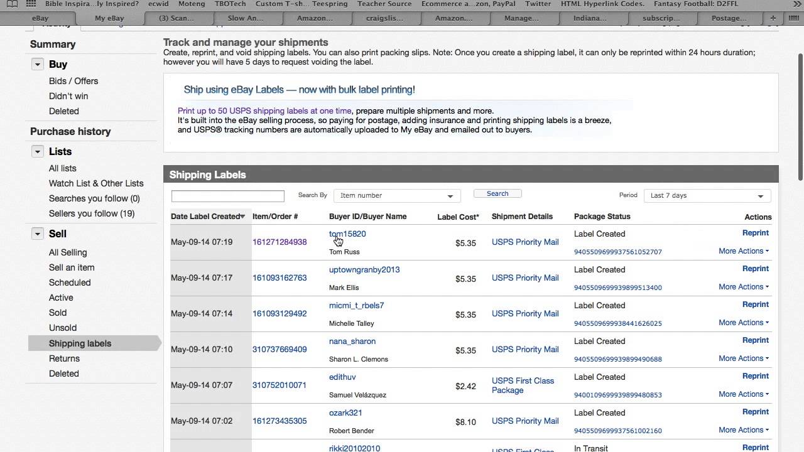Reprint label for nana_sharon
Screen dimensions: 804x452
pyautogui.click(x=756, y=340)
